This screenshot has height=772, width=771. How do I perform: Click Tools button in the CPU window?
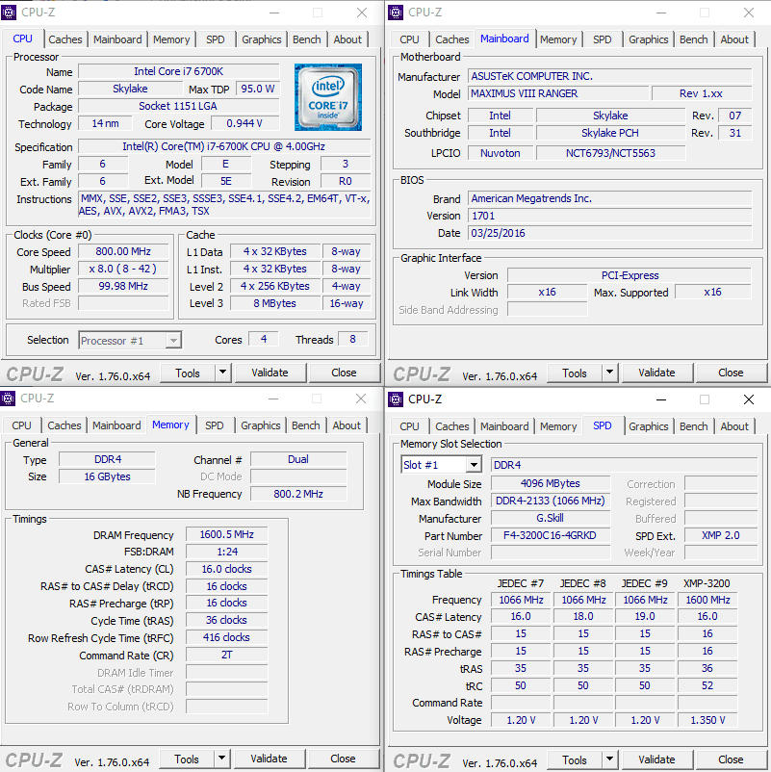pos(188,373)
